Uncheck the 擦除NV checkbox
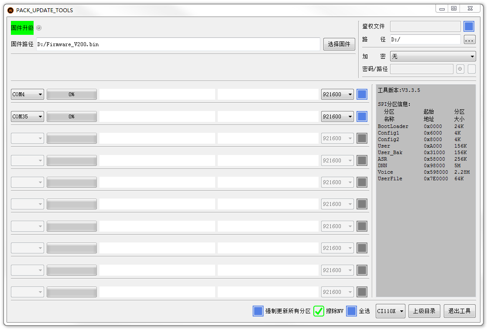487x330 pixels. (x=319, y=311)
